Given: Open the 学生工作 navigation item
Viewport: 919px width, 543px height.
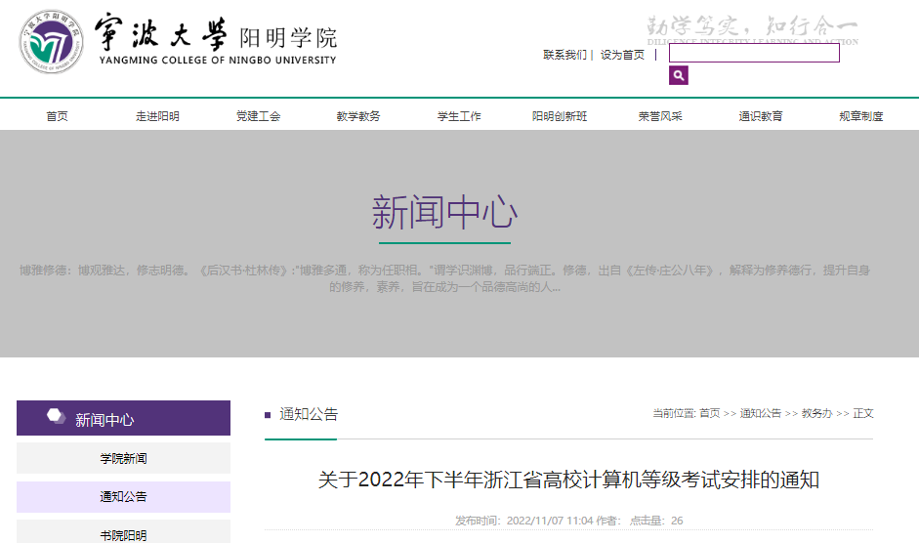Looking at the screenshot, I should point(459,116).
